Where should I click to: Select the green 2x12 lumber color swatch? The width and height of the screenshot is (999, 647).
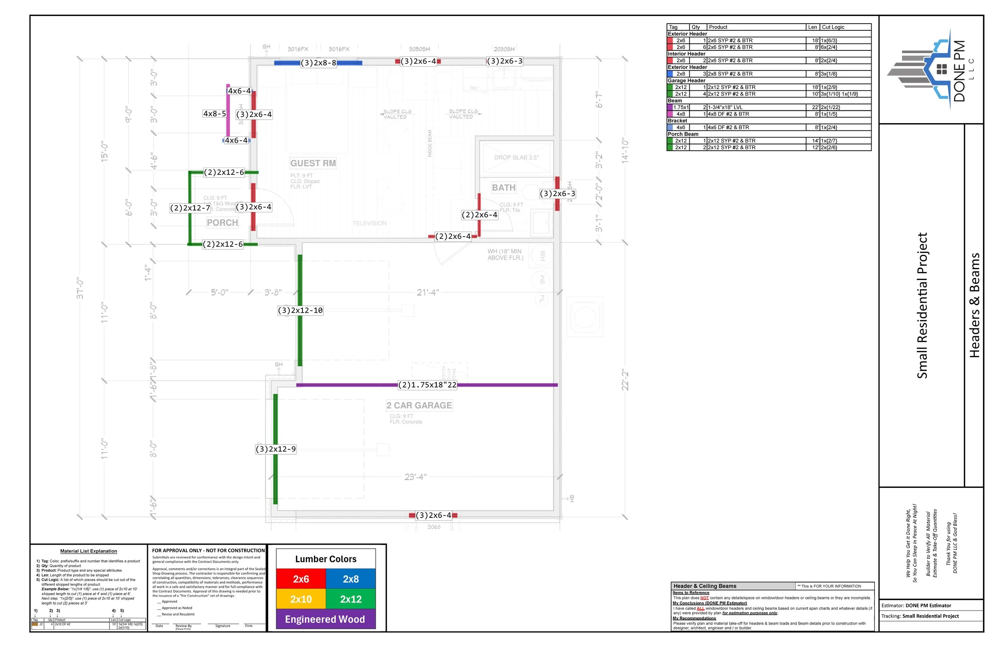click(350, 599)
